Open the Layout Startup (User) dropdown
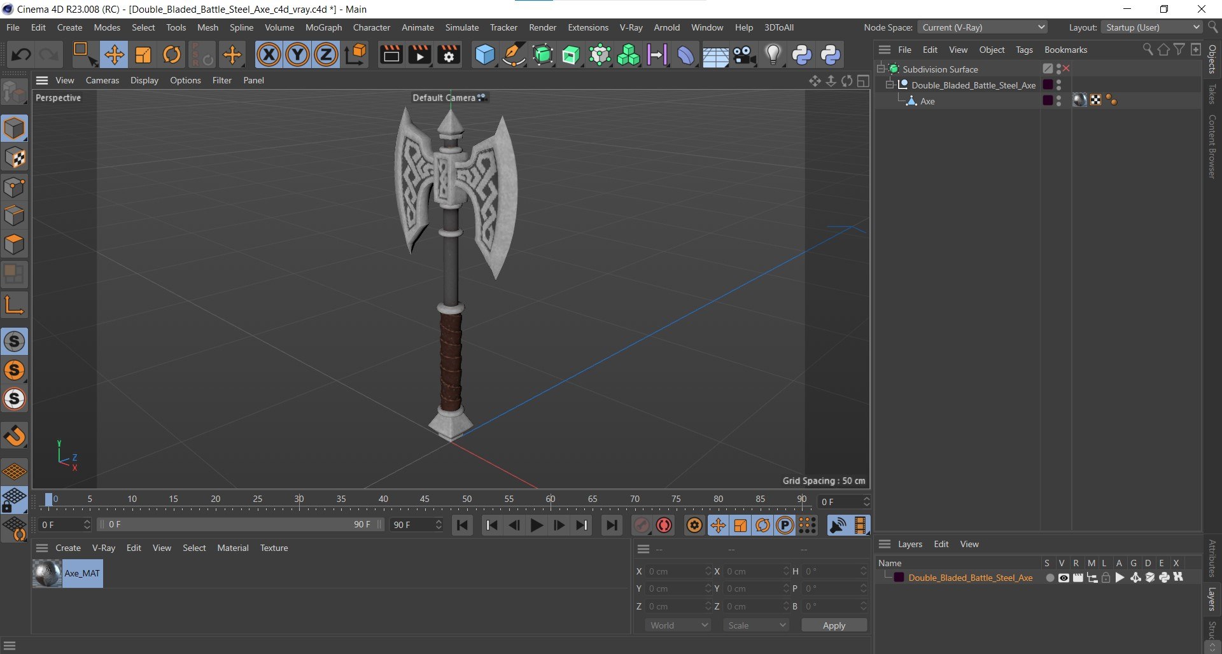1222x654 pixels. click(x=1152, y=27)
